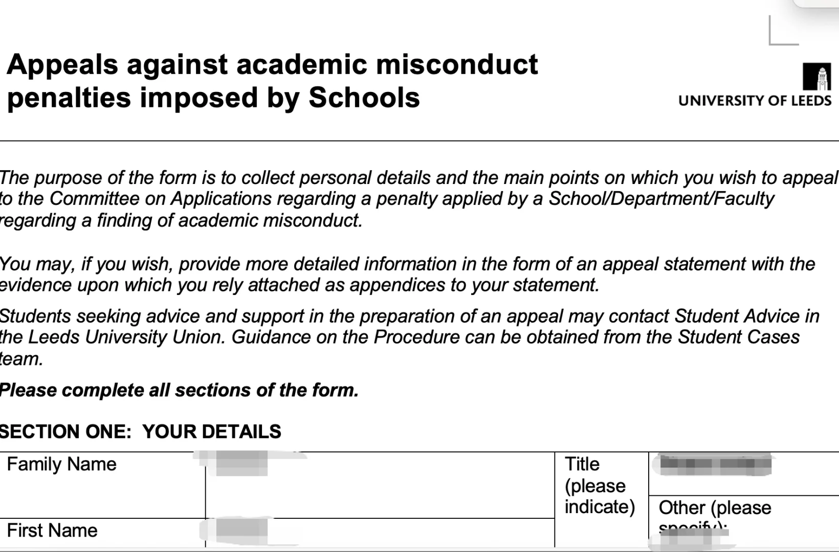
Task: Click in the First Name field
Action: 380,533
